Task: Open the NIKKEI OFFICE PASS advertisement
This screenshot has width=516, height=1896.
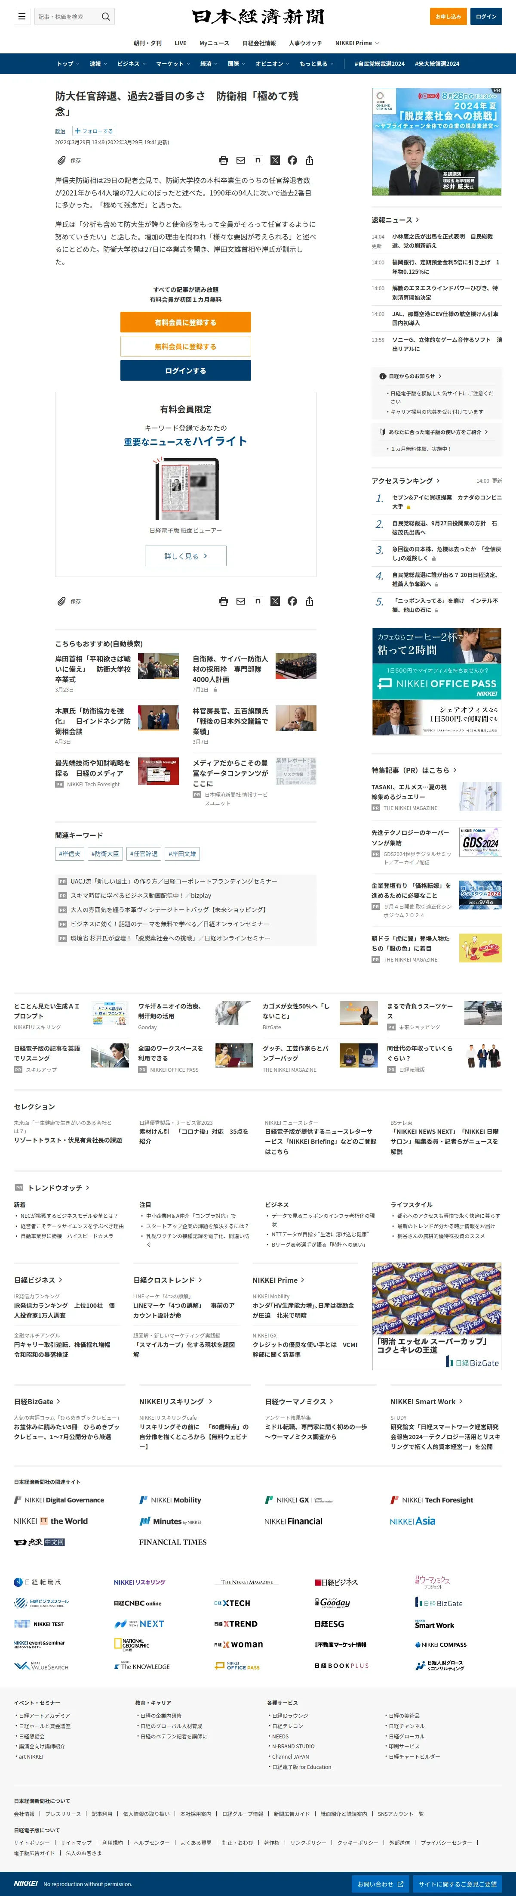Action: pos(436,682)
